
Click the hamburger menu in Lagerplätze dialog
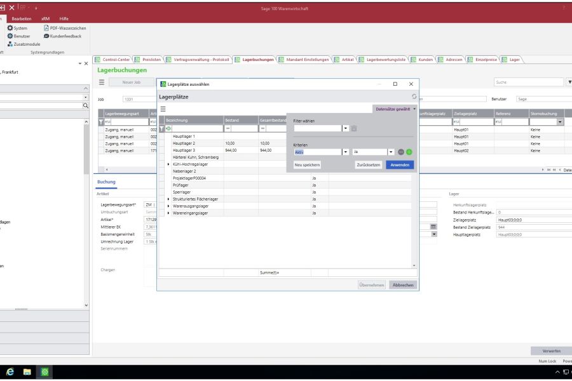(163, 109)
